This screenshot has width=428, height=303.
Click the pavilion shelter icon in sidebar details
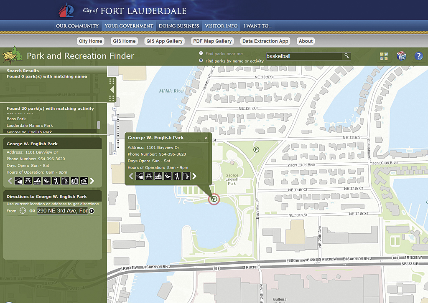pos(84,181)
